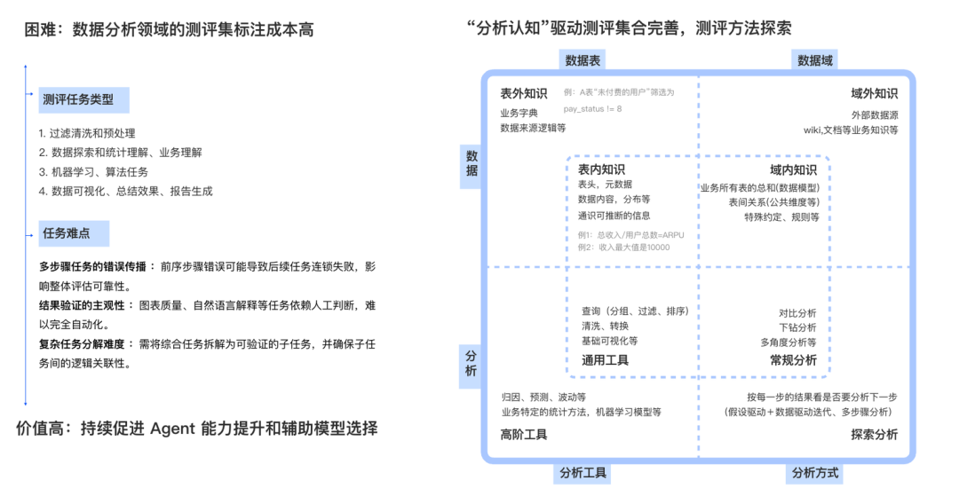Click the footer heading 价值高：持续促进 Agent 能力提升

pyautogui.click(x=197, y=429)
